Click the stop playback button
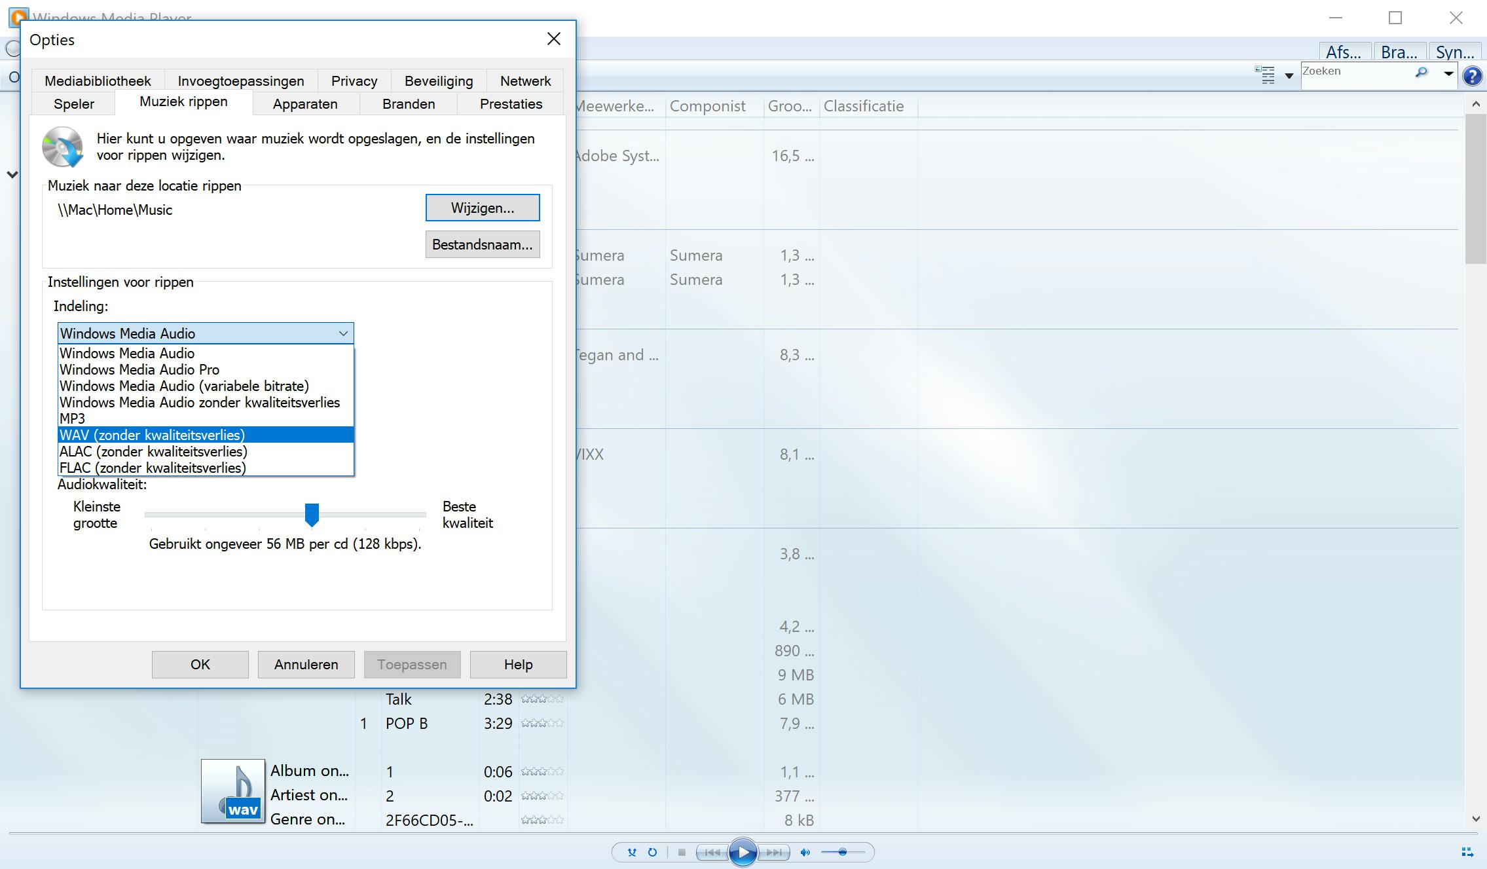Screen dimensions: 1487x869 (x=682, y=852)
